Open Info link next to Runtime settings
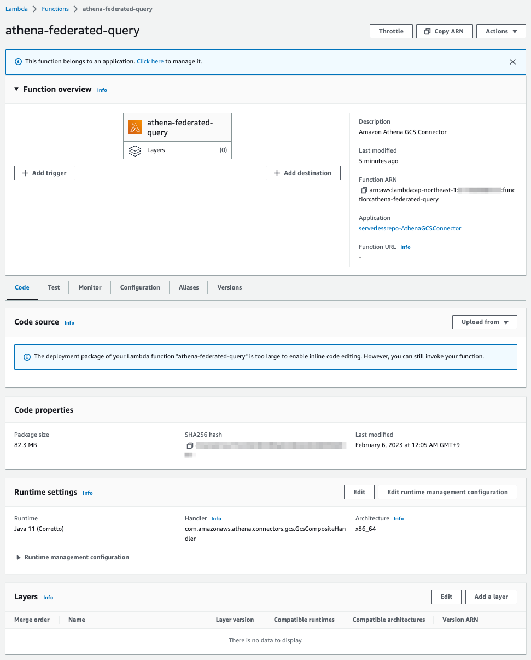The image size is (531, 660). (87, 493)
